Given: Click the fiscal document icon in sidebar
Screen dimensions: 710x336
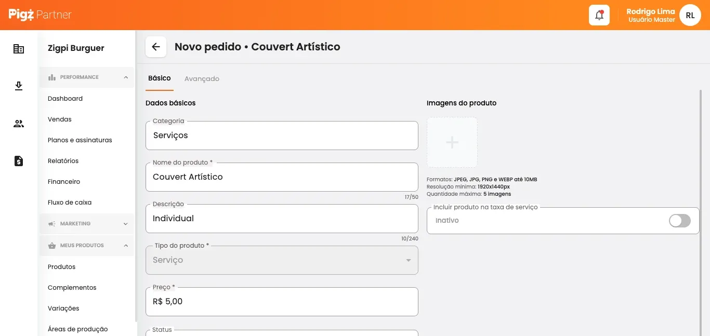Looking at the screenshot, I should (19, 161).
